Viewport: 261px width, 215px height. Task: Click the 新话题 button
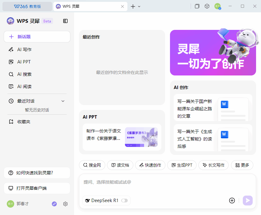[37, 37]
